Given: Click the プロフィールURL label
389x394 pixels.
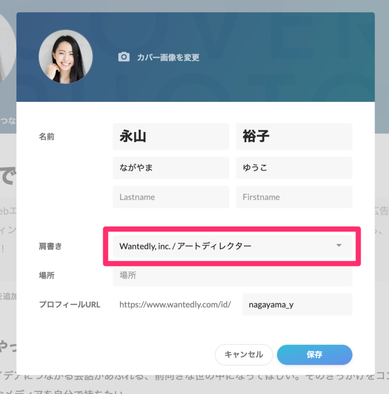Looking at the screenshot, I should [x=70, y=304].
